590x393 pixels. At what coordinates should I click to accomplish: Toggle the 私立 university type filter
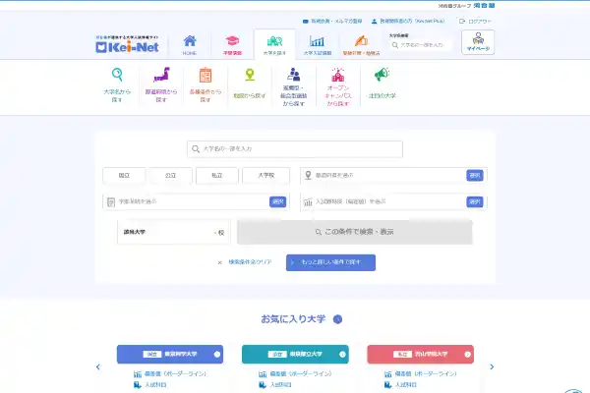(x=215, y=175)
